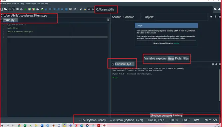Open file using the folder icon
Screen dimensions: 223x127
[x=5, y=9]
